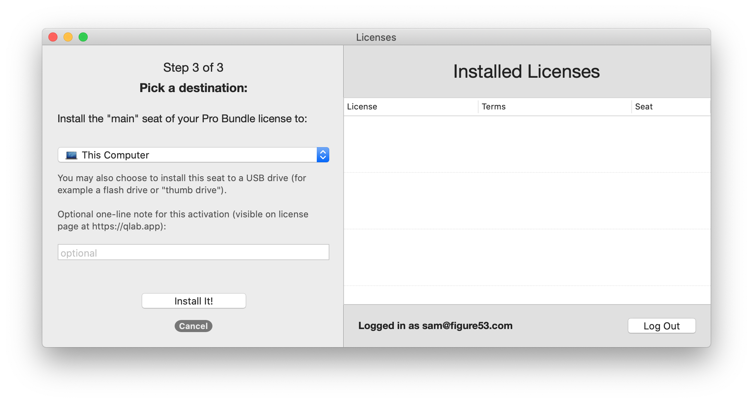Close the Licenses window with red button
This screenshot has width=753, height=403.
pyautogui.click(x=53, y=37)
